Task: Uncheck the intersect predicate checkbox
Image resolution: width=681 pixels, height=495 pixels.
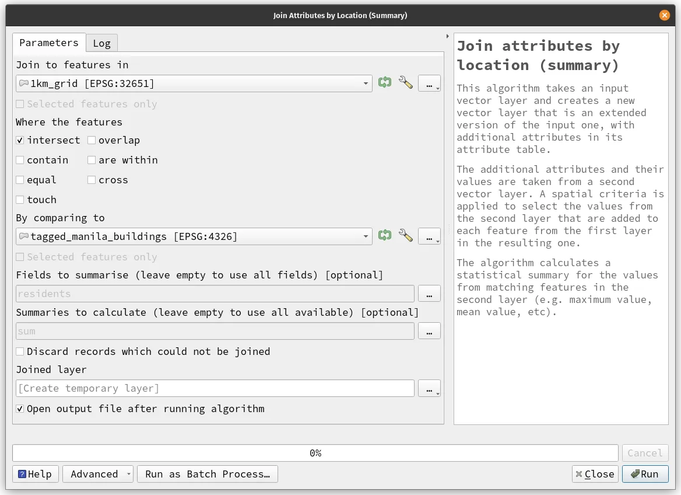Action: coord(20,140)
